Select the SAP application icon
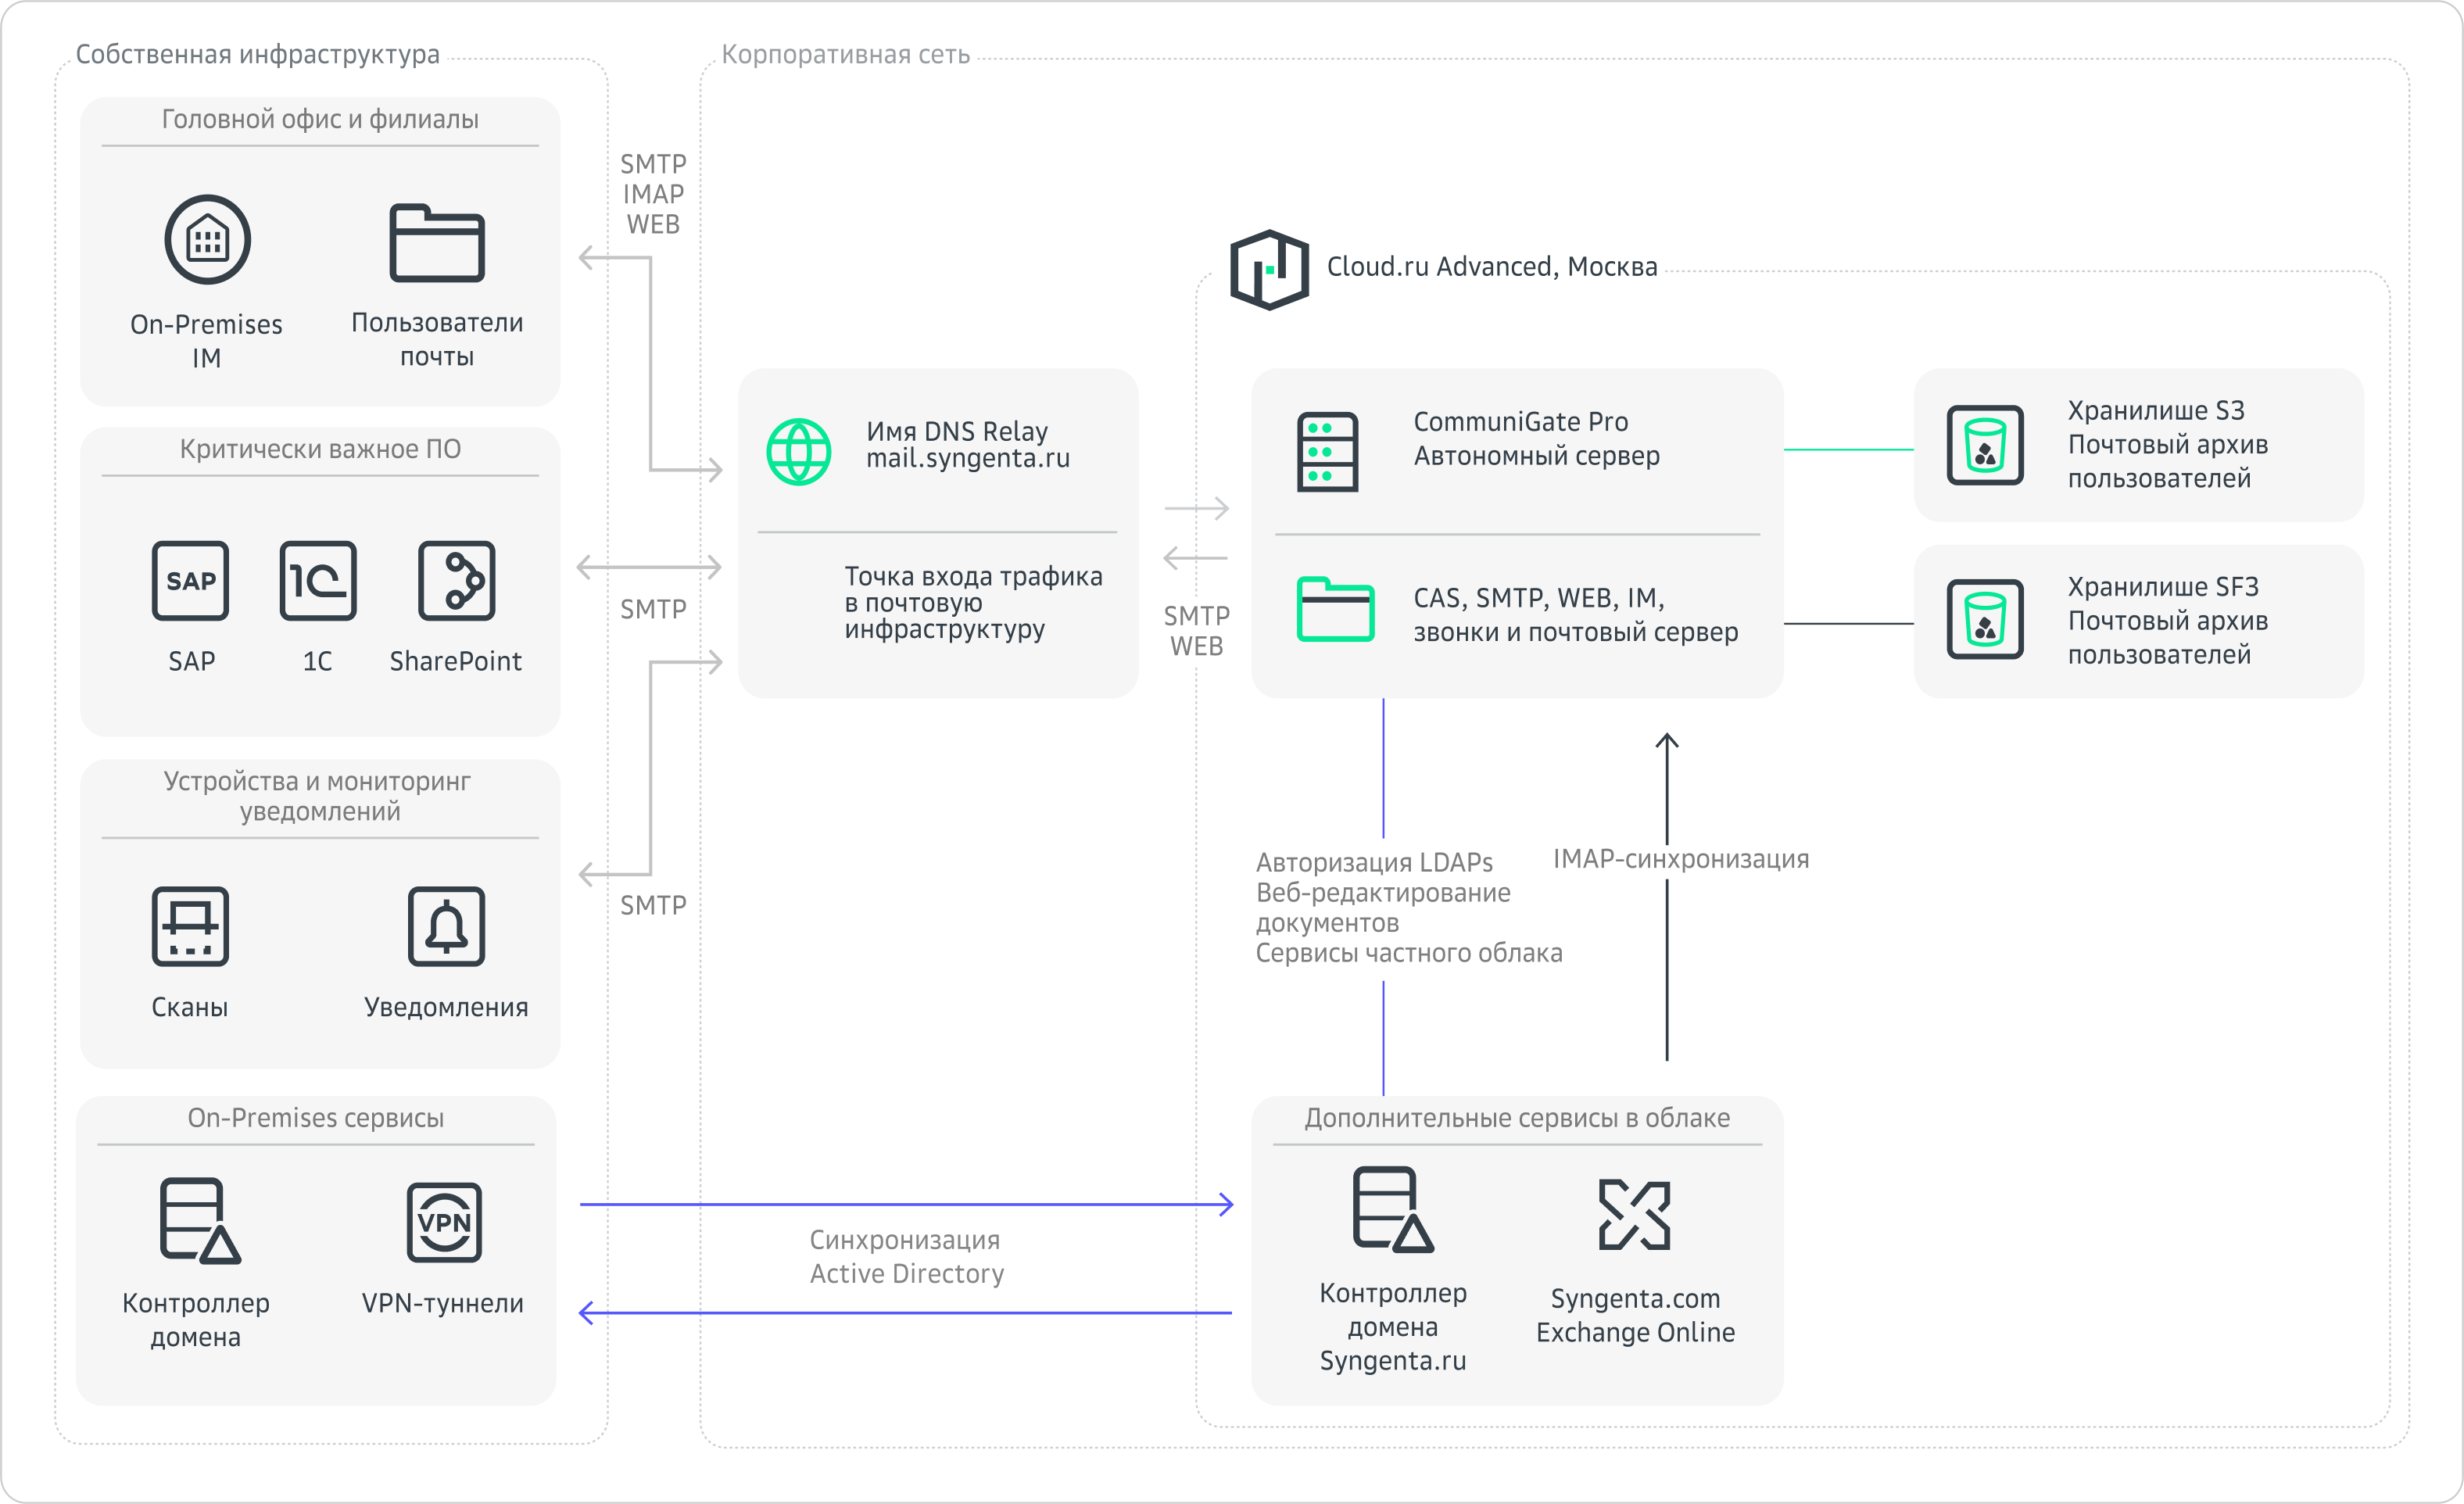This screenshot has height=1504, width=2464. (190, 581)
